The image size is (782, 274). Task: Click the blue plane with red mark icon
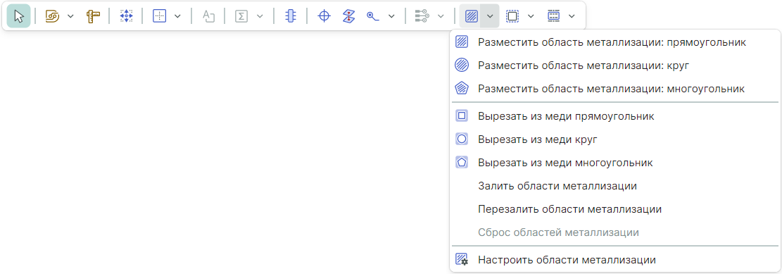tap(348, 16)
